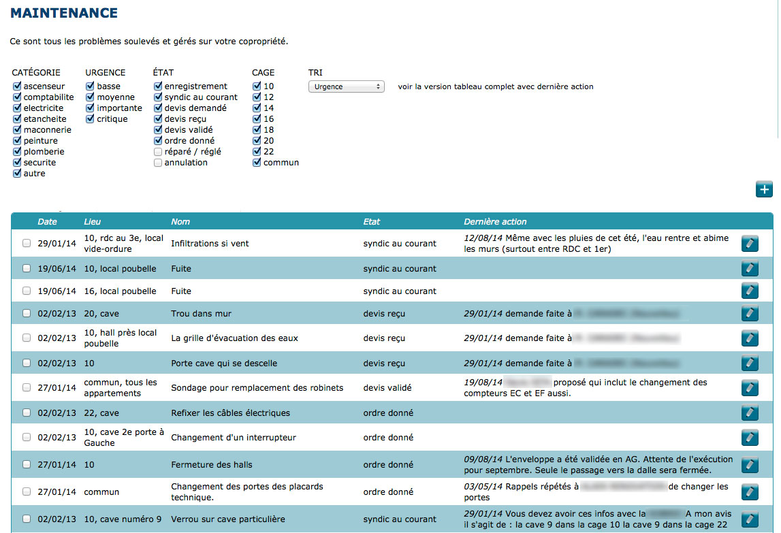Uncheck the cage 10 filter checkbox
This screenshot has height=533, width=781.
pyautogui.click(x=257, y=86)
